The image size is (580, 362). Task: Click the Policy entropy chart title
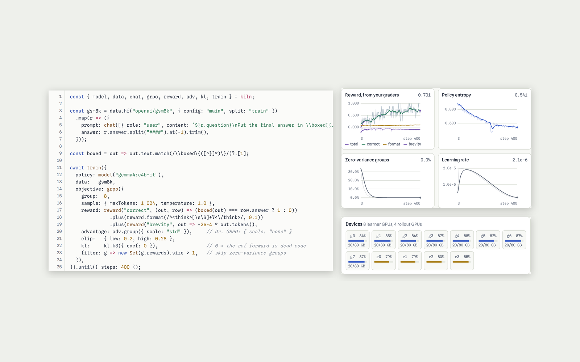pos(456,95)
